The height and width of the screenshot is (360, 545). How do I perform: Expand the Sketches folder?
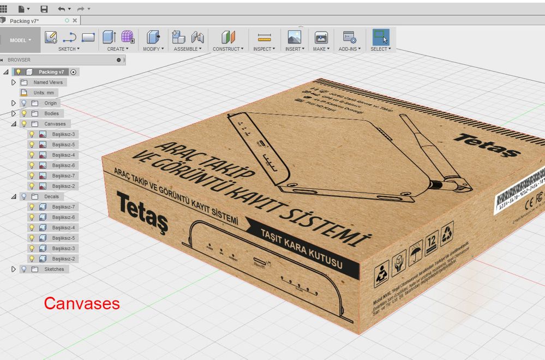[14, 269]
